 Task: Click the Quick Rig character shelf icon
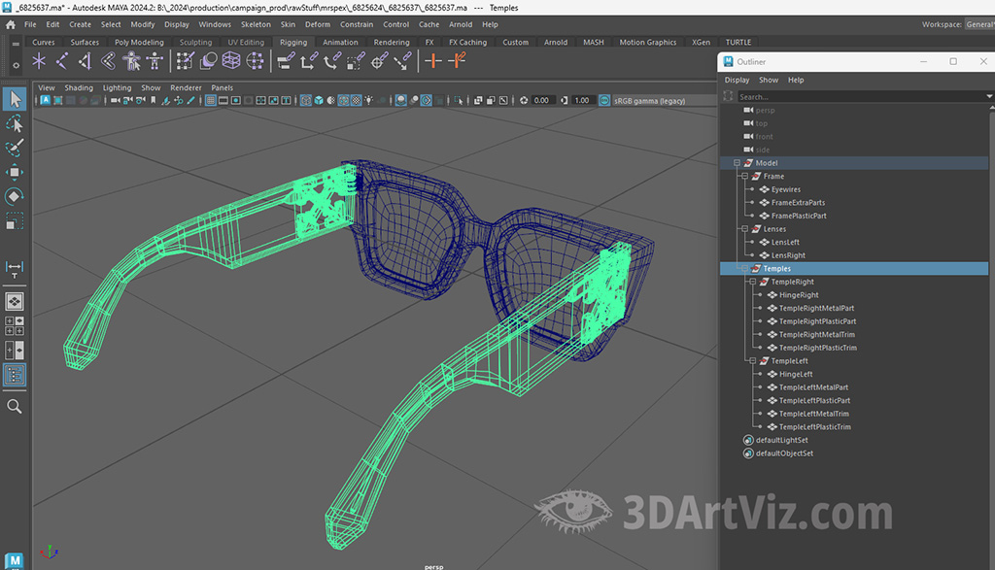(x=130, y=61)
